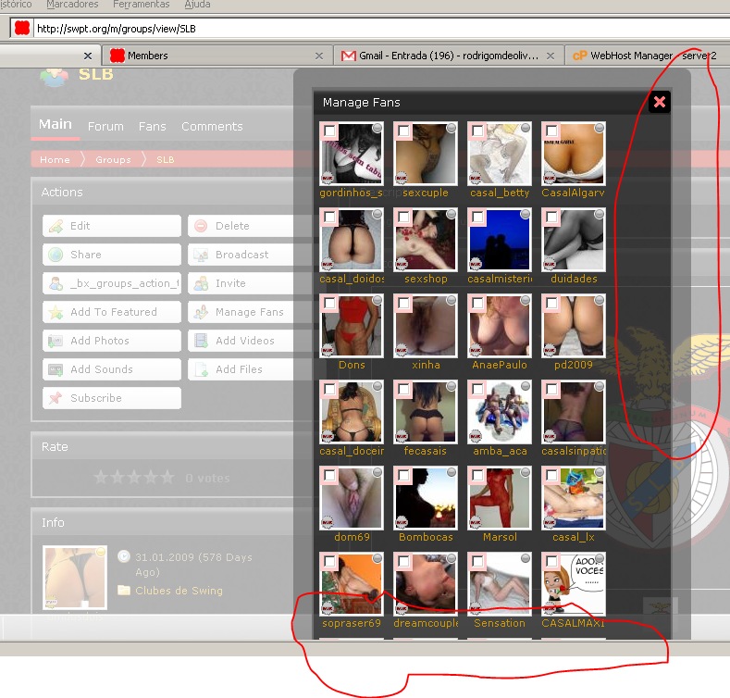The height and width of the screenshot is (698, 730).
Task: Click the red site favicon in the address bar
Action: point(22,28)
